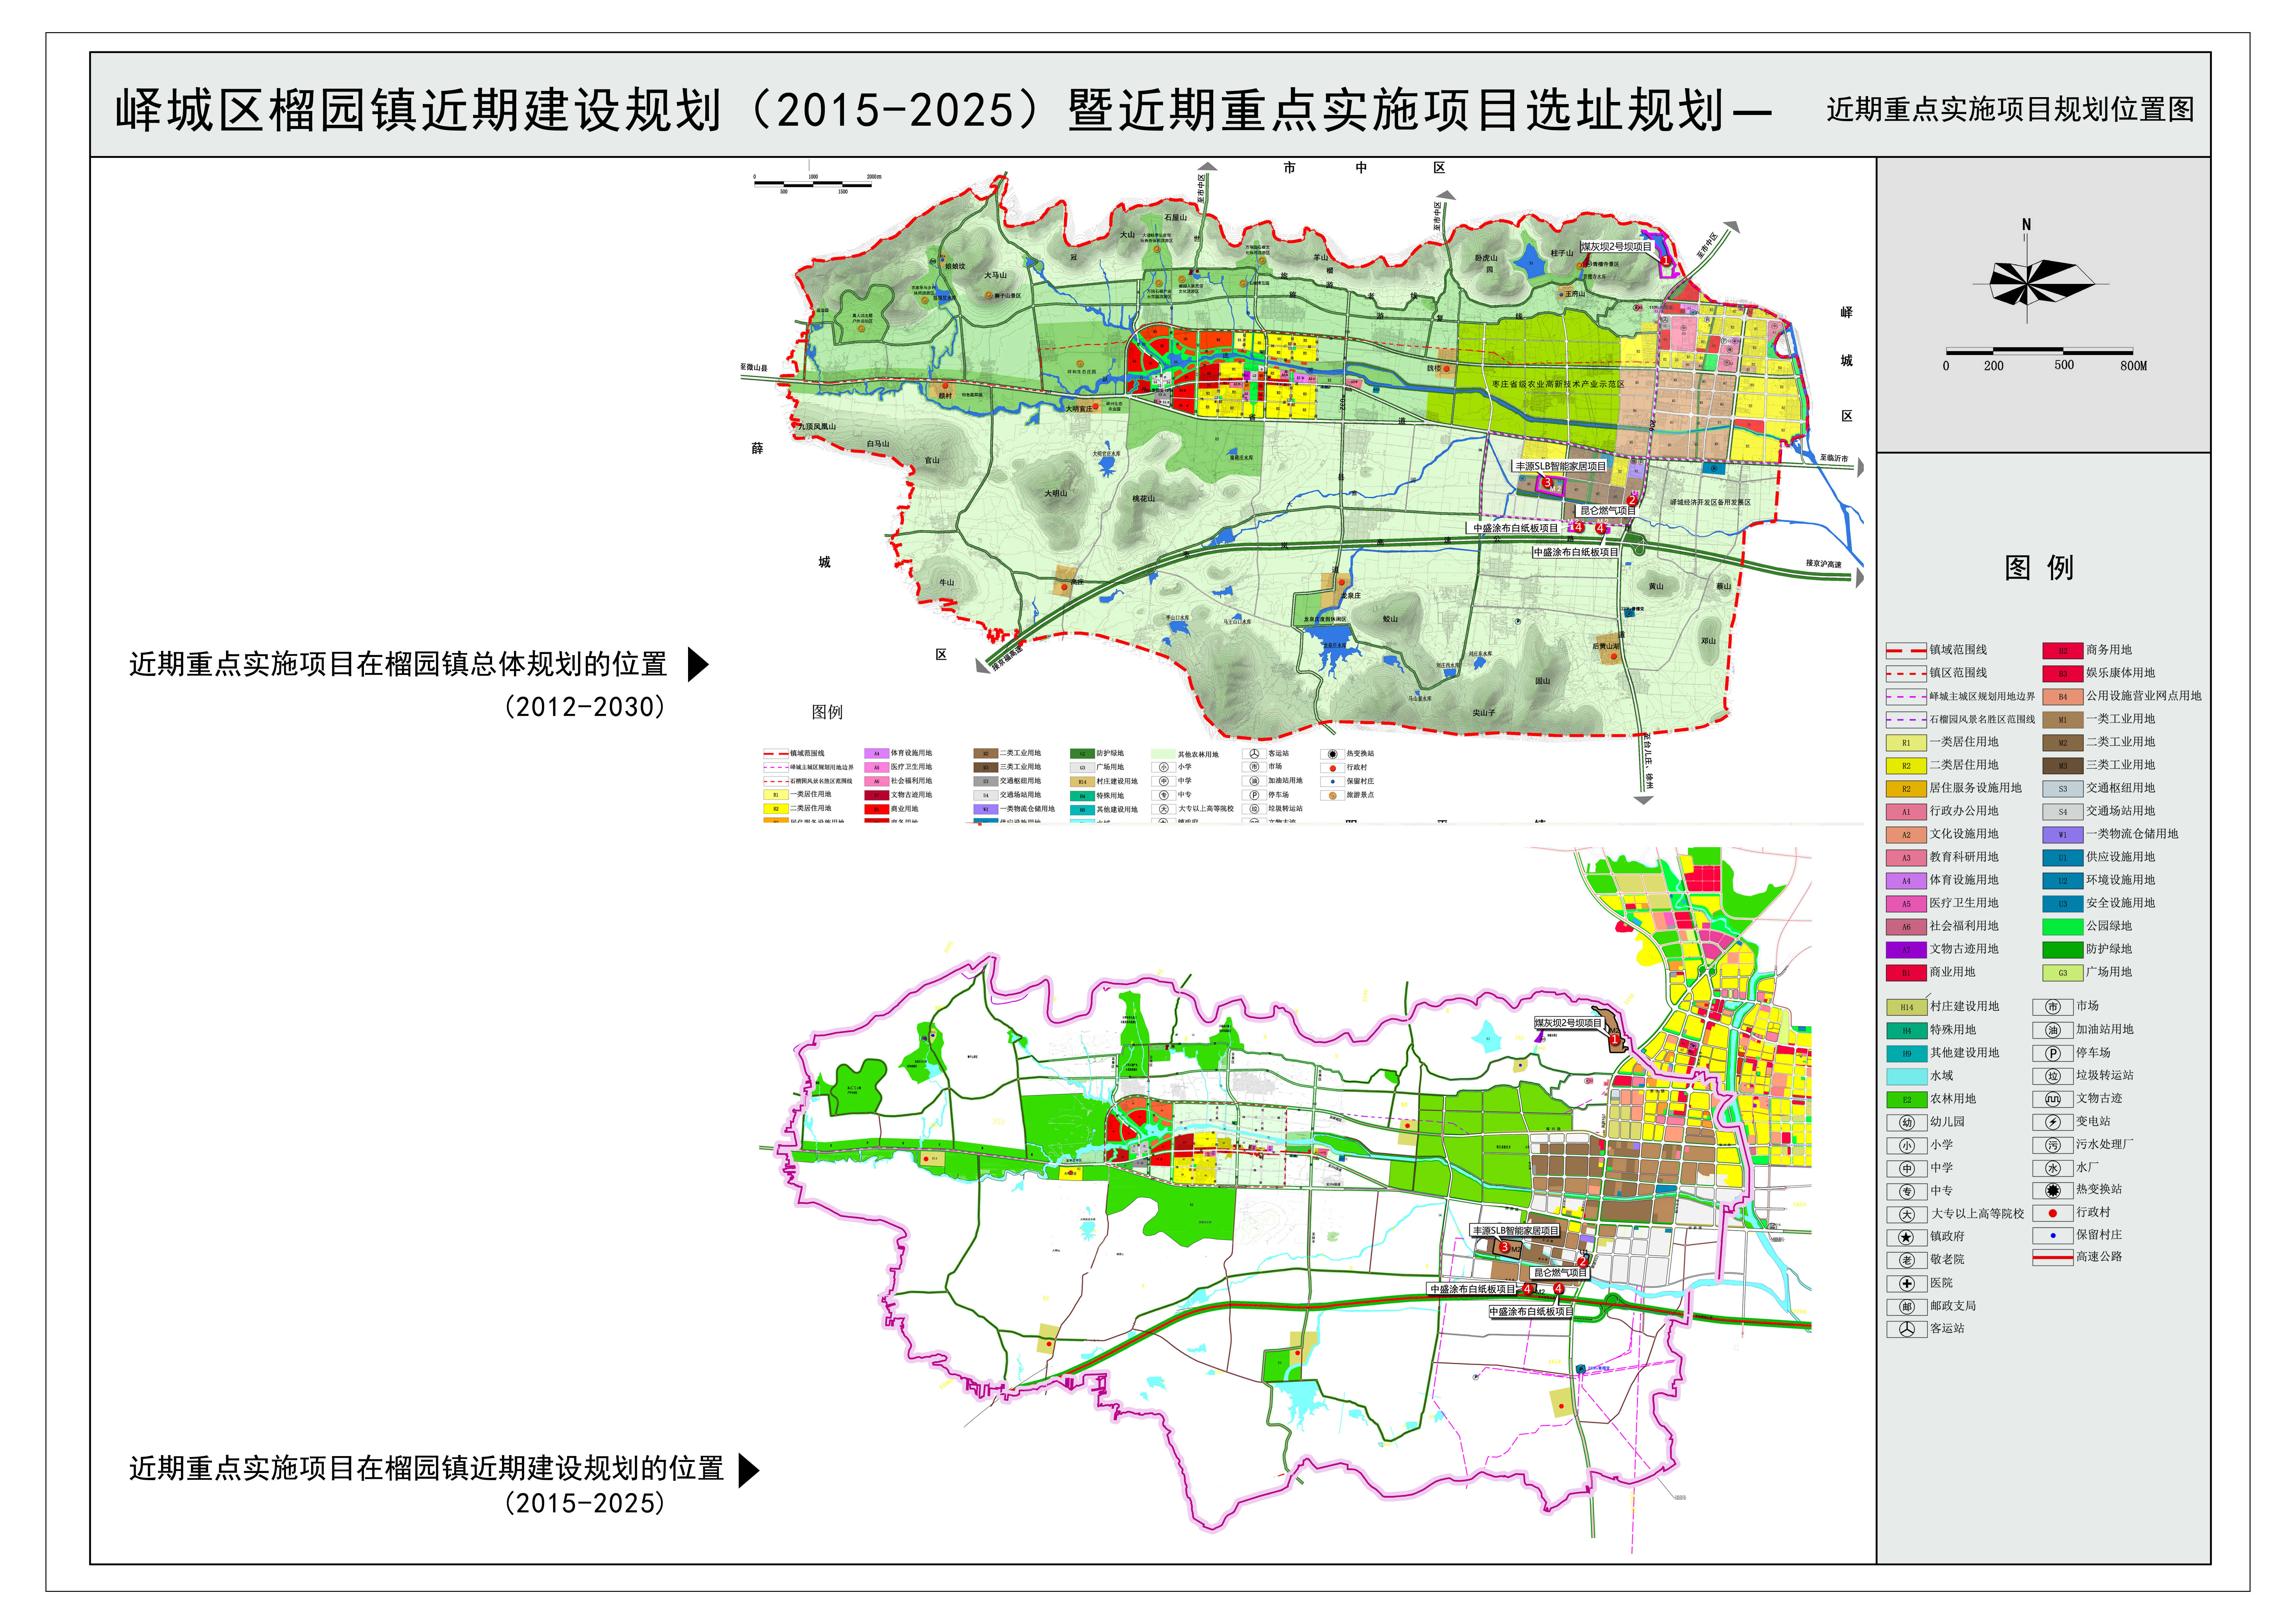Click the B1 red swatch for 商业用地
The image size is (2296, 1624).
point(1906,973)
